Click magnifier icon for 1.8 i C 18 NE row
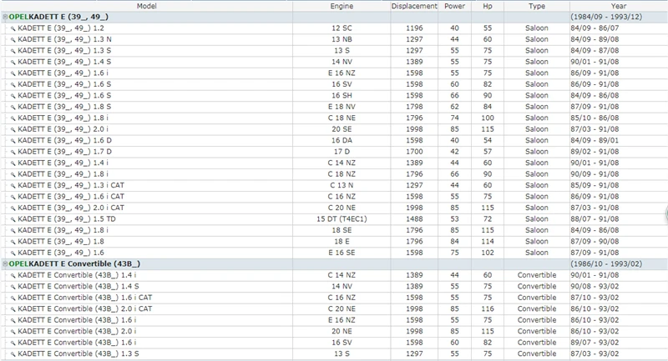 [x=13, y=118]
